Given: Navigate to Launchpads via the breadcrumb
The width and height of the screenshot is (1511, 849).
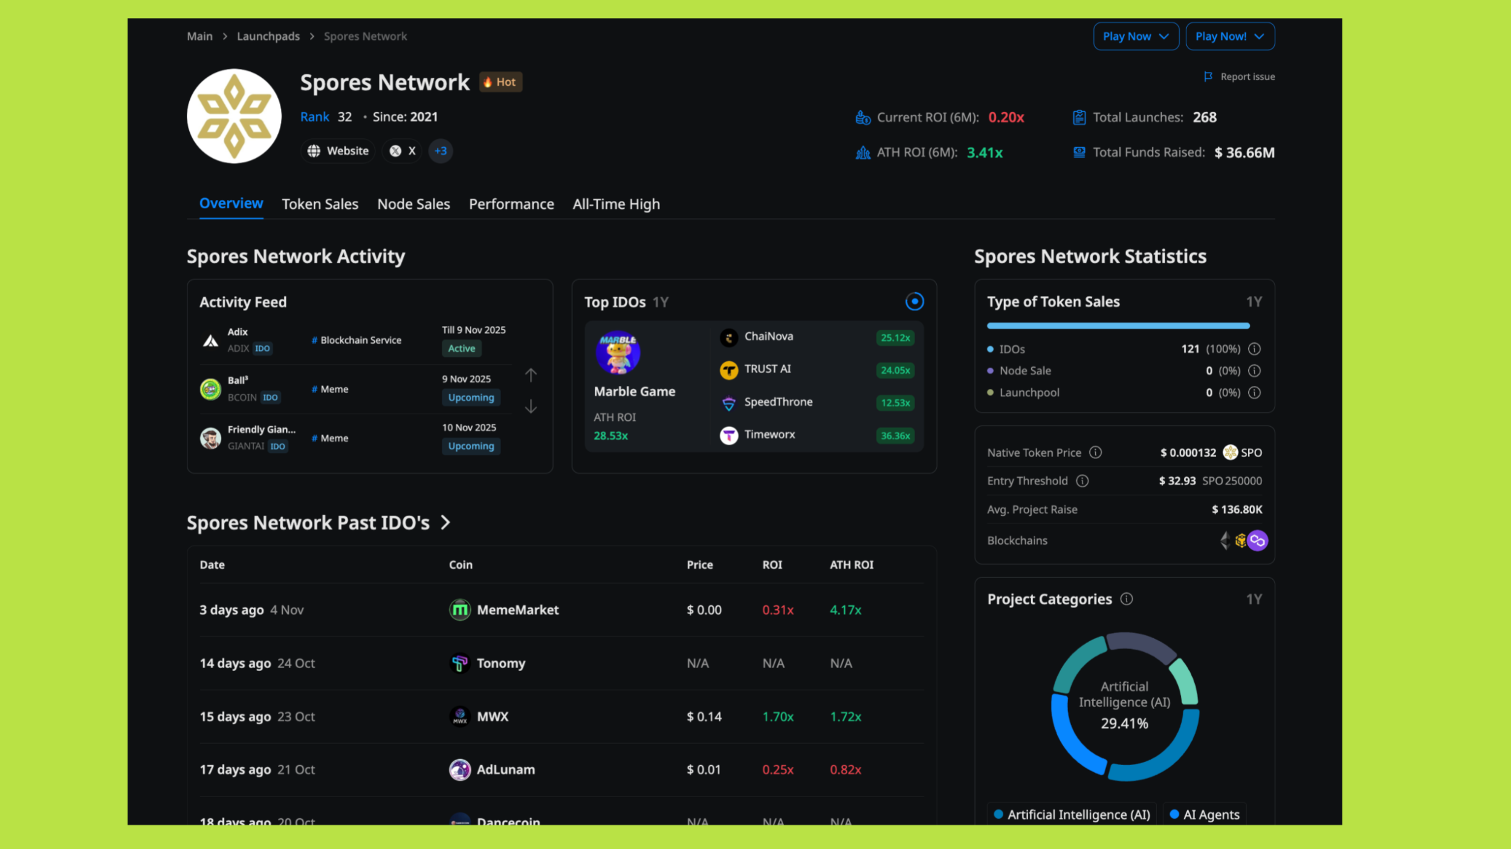Looking at the screenshot, I should pyautogui.click(x=268, y=36).
